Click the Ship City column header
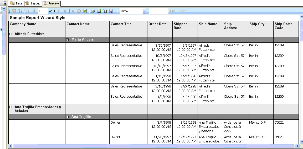Viewport: 303px width, 149px height. (x=261, y=26)
